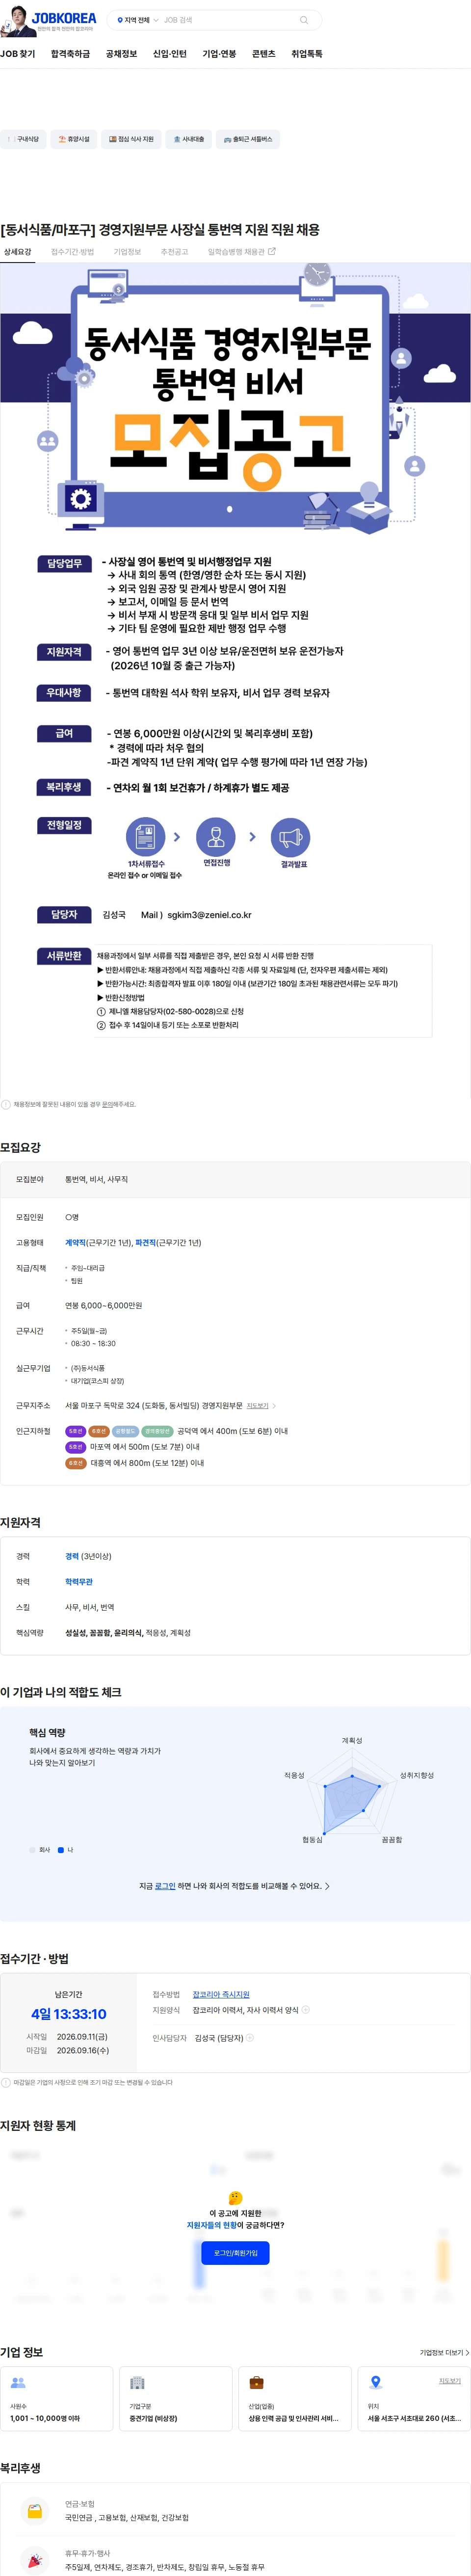
Task: Click the 경력 qualification link
Action: point(72,1556)
